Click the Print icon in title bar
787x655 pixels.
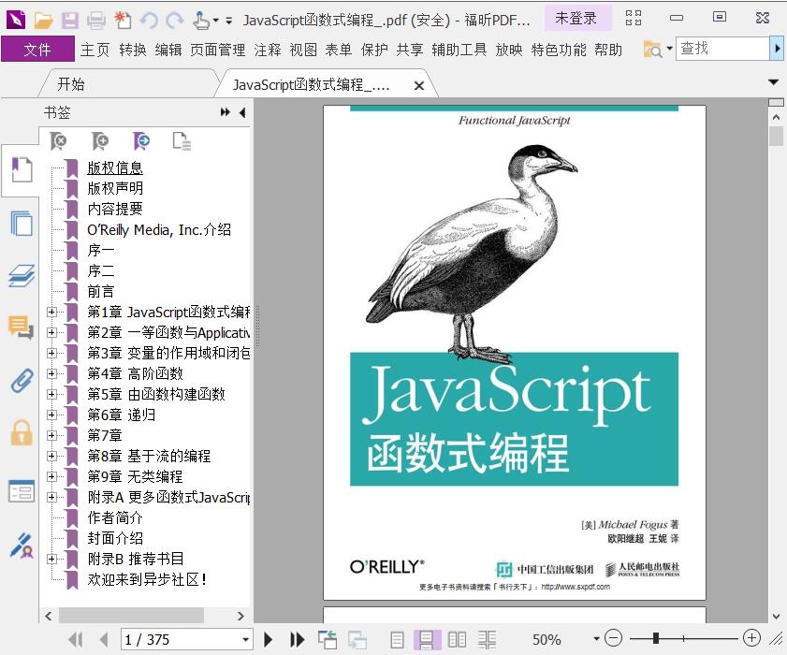tap(95, 20)
